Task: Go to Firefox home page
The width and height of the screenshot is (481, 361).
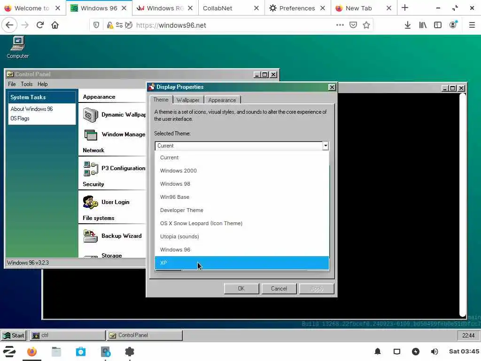Action: tap(55, 25)
